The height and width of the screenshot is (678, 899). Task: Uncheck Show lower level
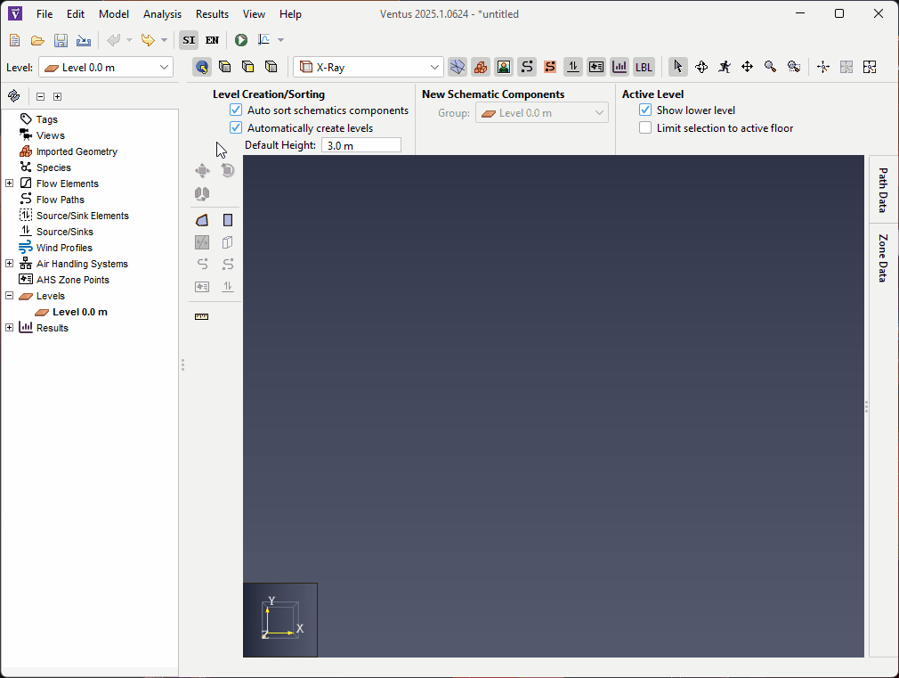click(x=645, y=110)
